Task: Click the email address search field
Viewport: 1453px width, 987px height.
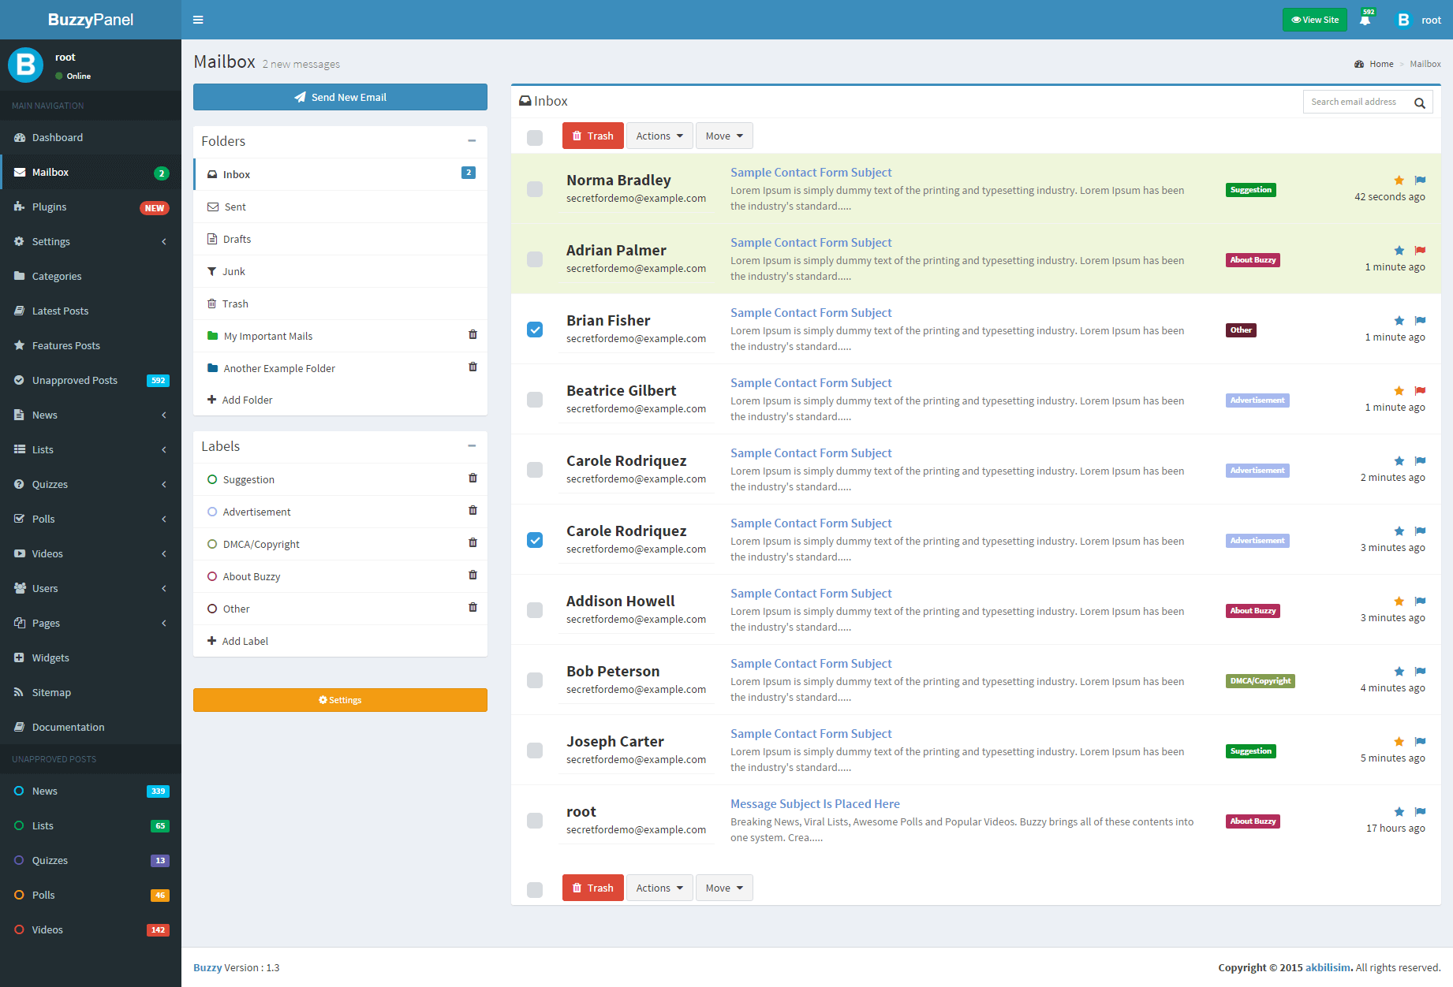Action: (1358, 102)
